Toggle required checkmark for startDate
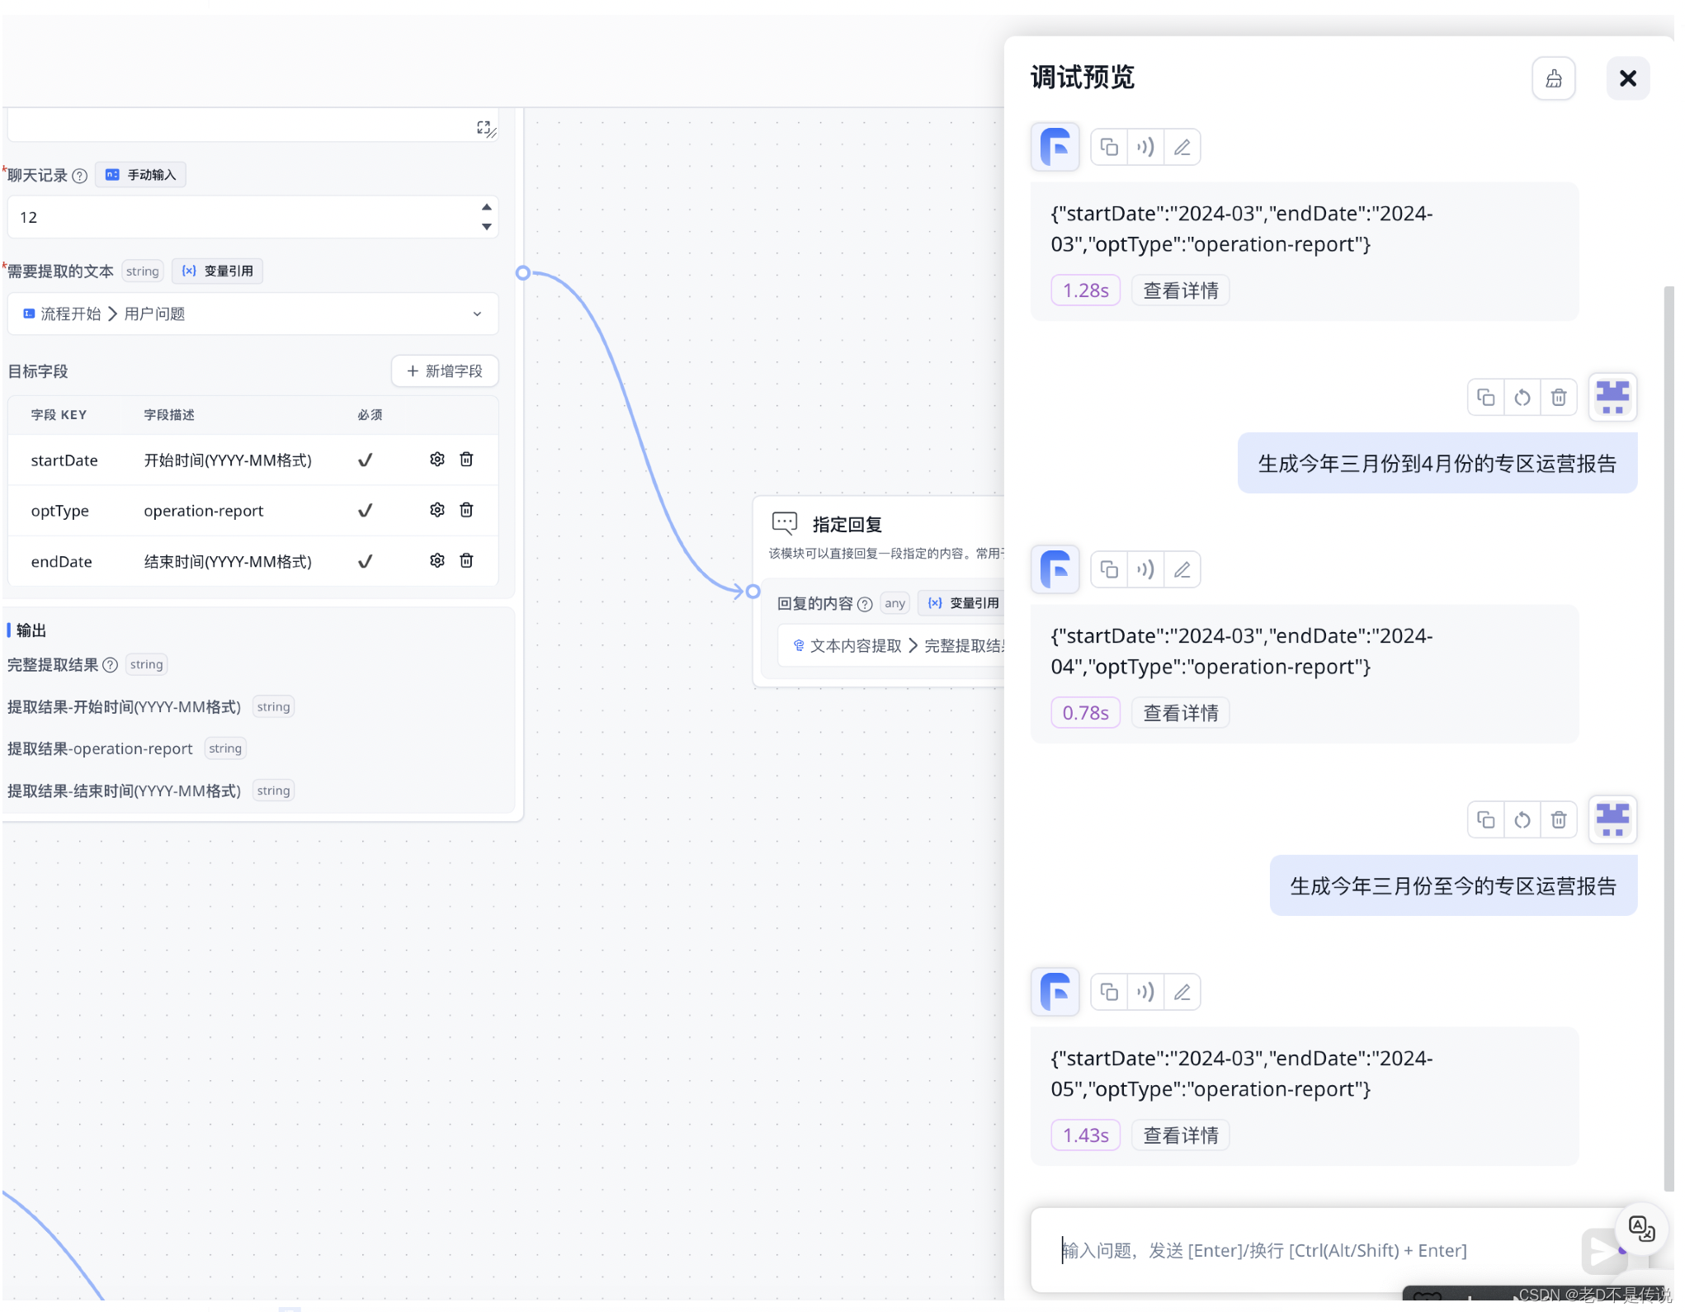This screenshot has height=1312, width=1685. pyautogui.click(x=365, y=460)
